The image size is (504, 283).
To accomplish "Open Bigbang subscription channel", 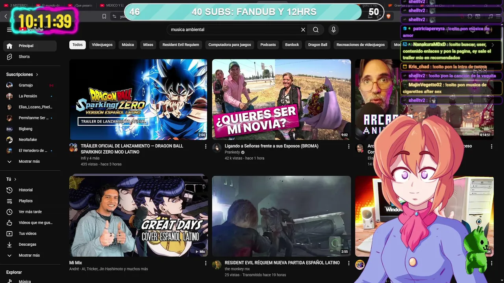I will tap(30, 129).
